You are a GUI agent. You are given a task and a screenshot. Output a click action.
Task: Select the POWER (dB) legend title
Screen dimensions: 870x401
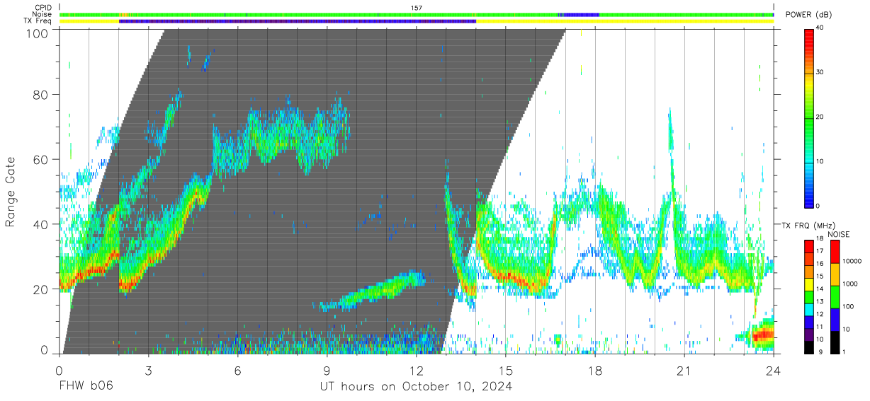808,15
